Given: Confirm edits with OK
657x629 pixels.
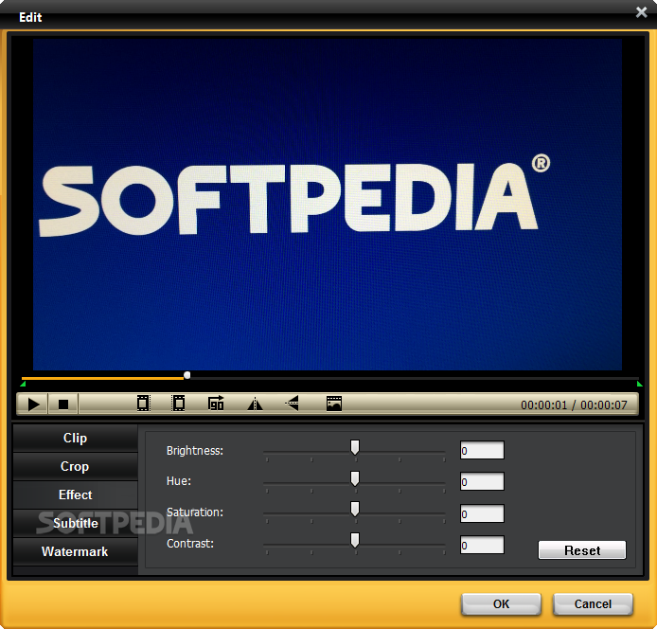Looking at the screenshot, I should [x=501, y=604].
